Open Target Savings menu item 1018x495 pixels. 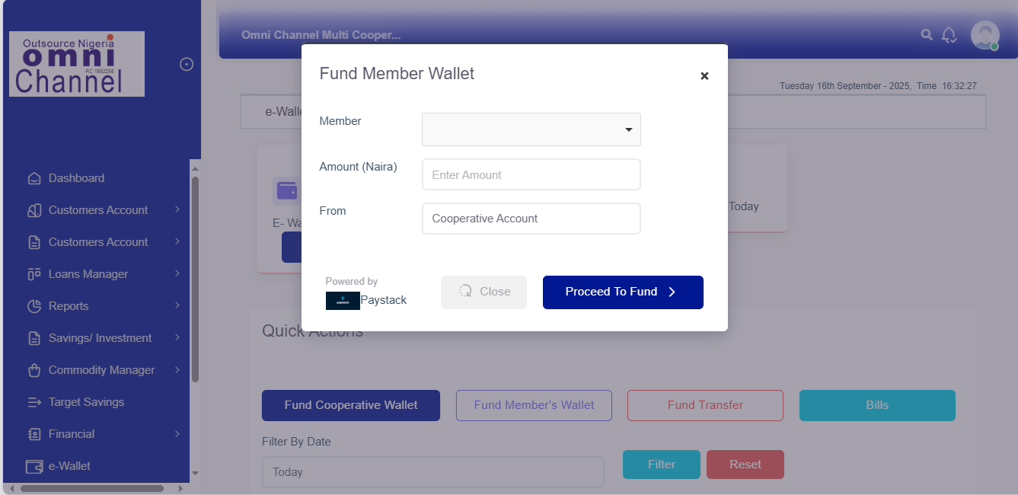click(86, 402)
